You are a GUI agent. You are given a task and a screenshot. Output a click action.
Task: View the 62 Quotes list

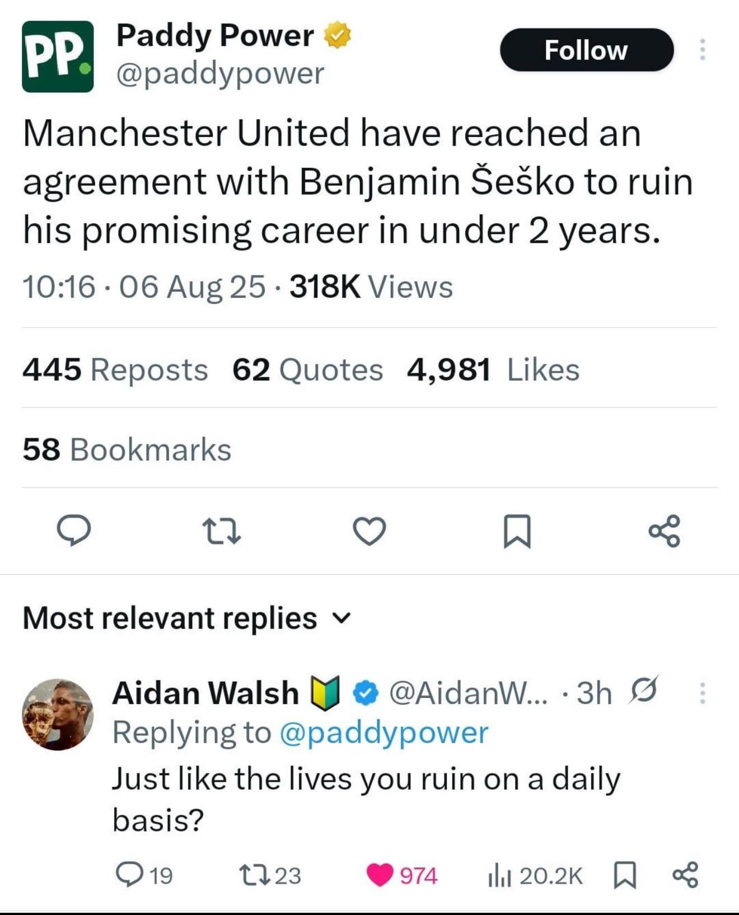pos(308,370)
